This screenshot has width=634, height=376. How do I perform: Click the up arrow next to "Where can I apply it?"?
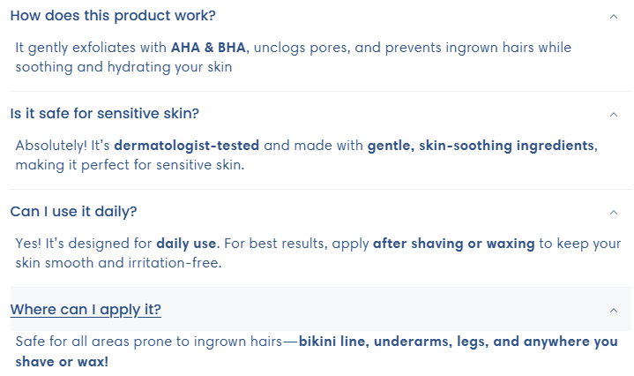pyautogui.click(x=614, y=311)
